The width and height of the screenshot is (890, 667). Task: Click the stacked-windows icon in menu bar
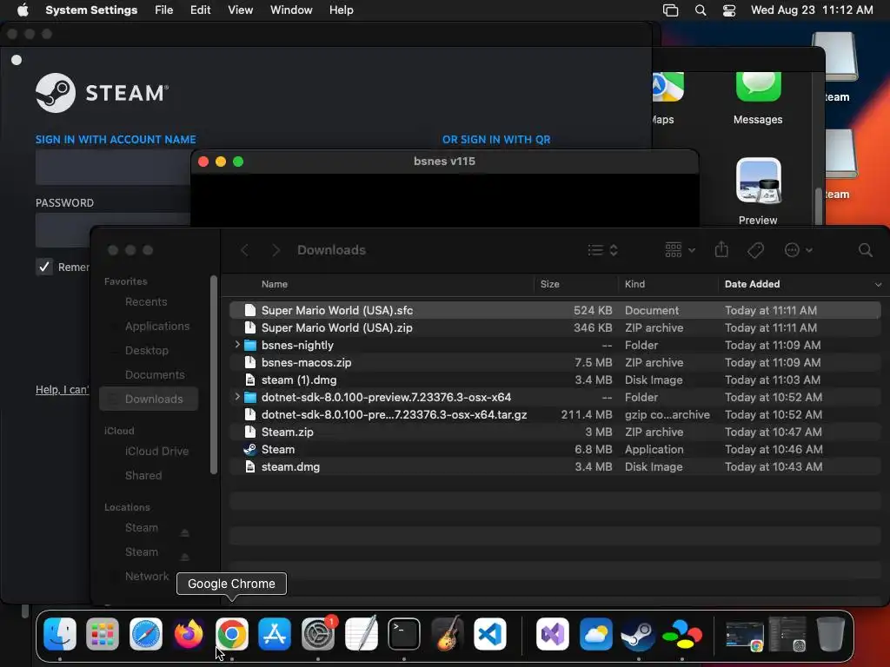click(670, 10)
